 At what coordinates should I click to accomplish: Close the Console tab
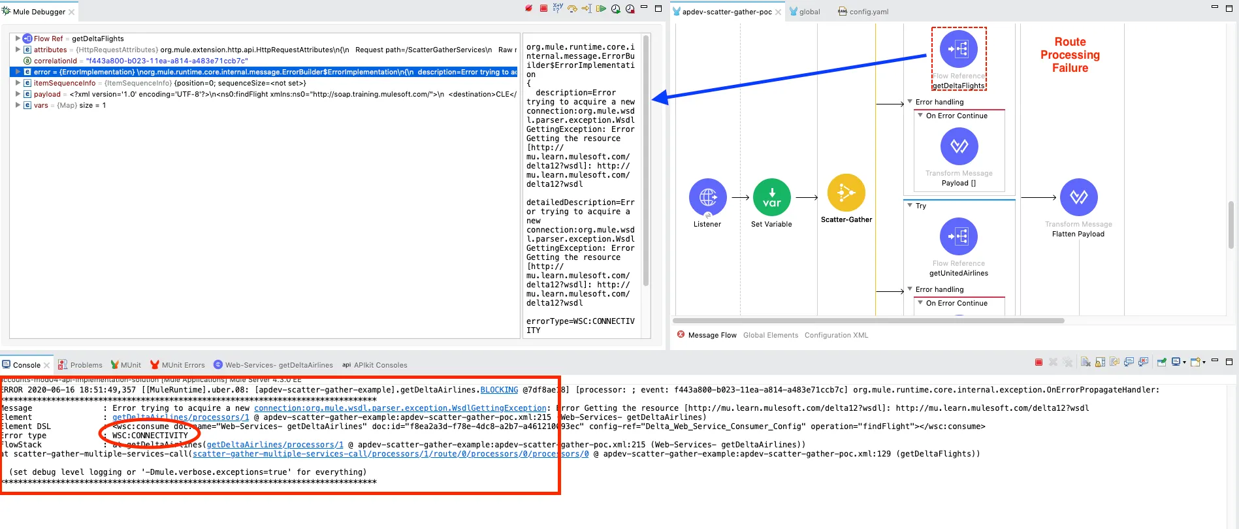(47, 365)
